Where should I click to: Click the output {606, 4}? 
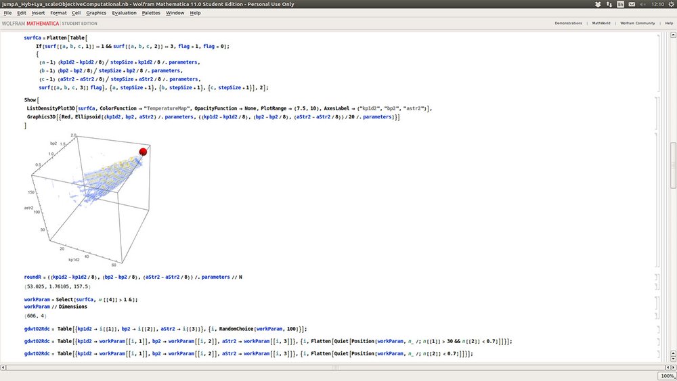point(35,316)
